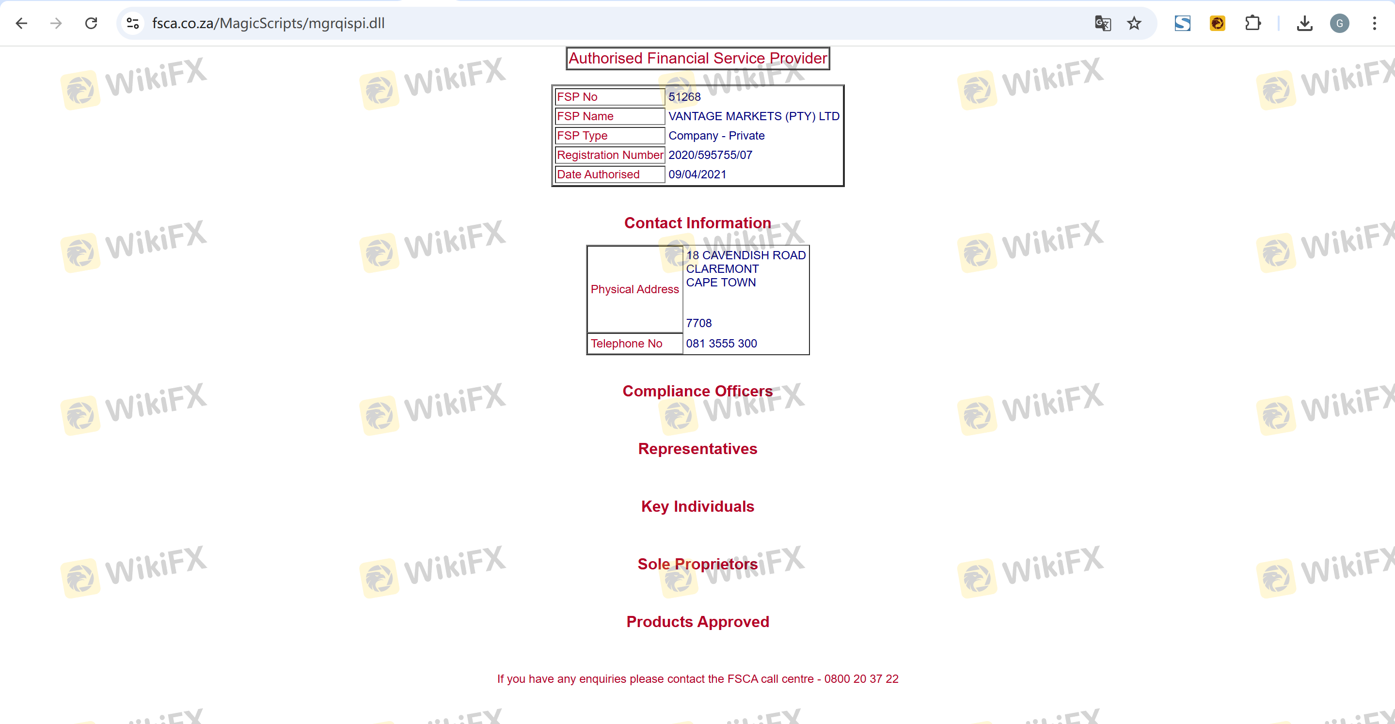Viewport: 1395px width, 724px height.
Task: Reload the FSCA page
Action: coord(91,23)
